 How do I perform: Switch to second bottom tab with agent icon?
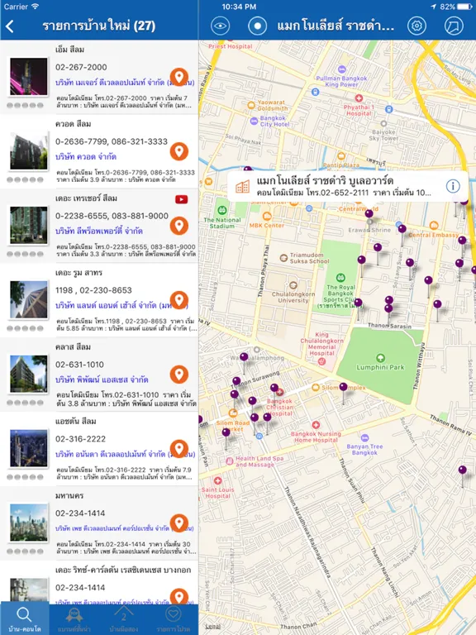(x=74, y=619)
